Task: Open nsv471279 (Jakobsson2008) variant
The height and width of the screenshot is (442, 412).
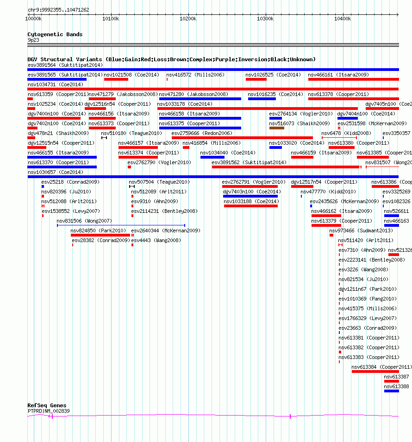Action: [123, 94]
